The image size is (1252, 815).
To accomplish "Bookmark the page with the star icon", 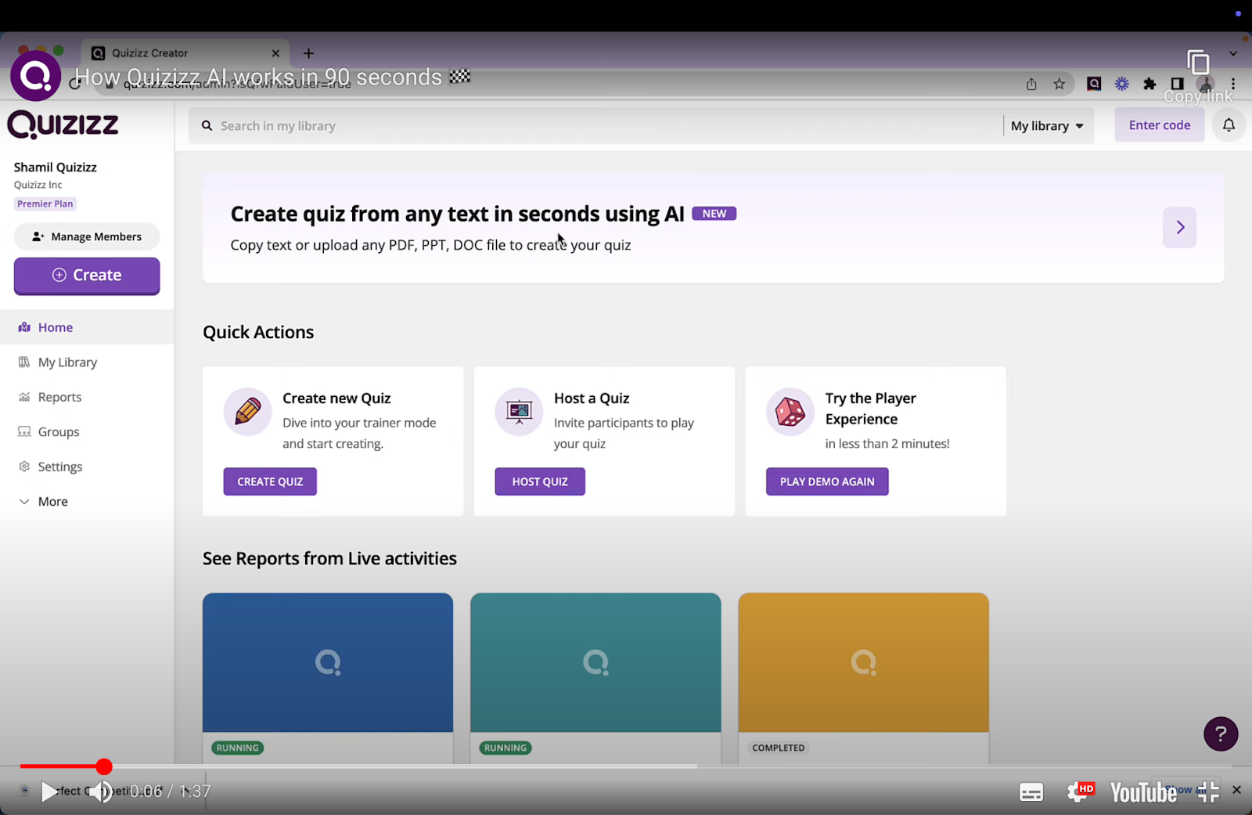I will (1060, 83).
